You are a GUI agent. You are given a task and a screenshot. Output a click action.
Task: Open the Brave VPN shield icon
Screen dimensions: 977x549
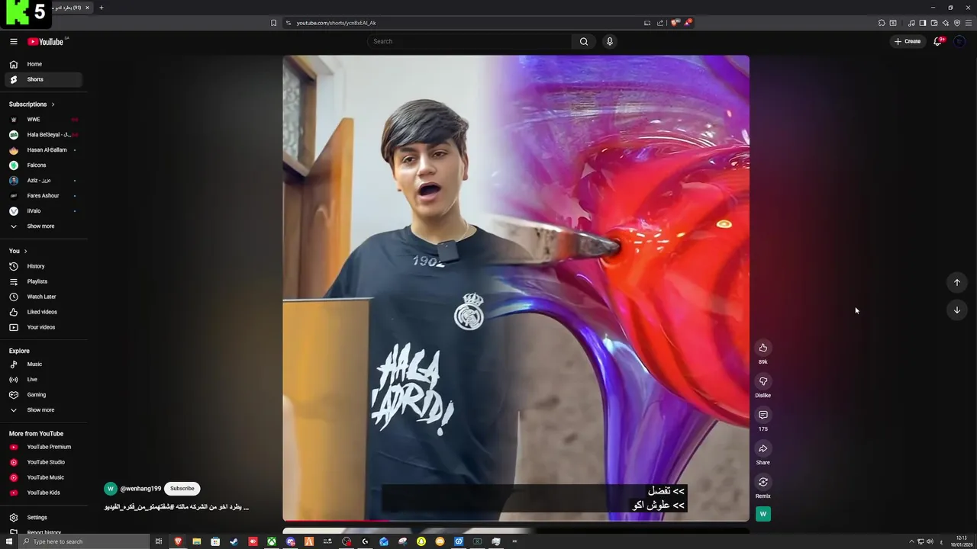[957, 23]
